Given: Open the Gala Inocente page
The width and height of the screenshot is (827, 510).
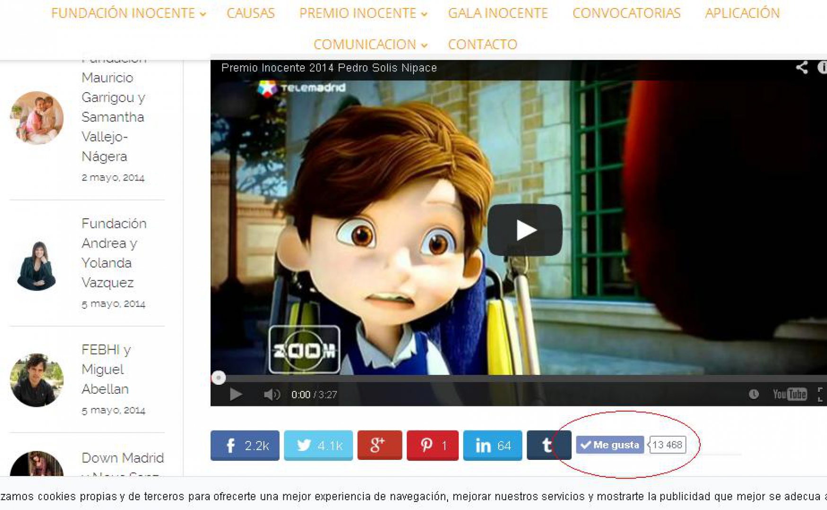Looking at the screenshot, I should click(498, 13).
